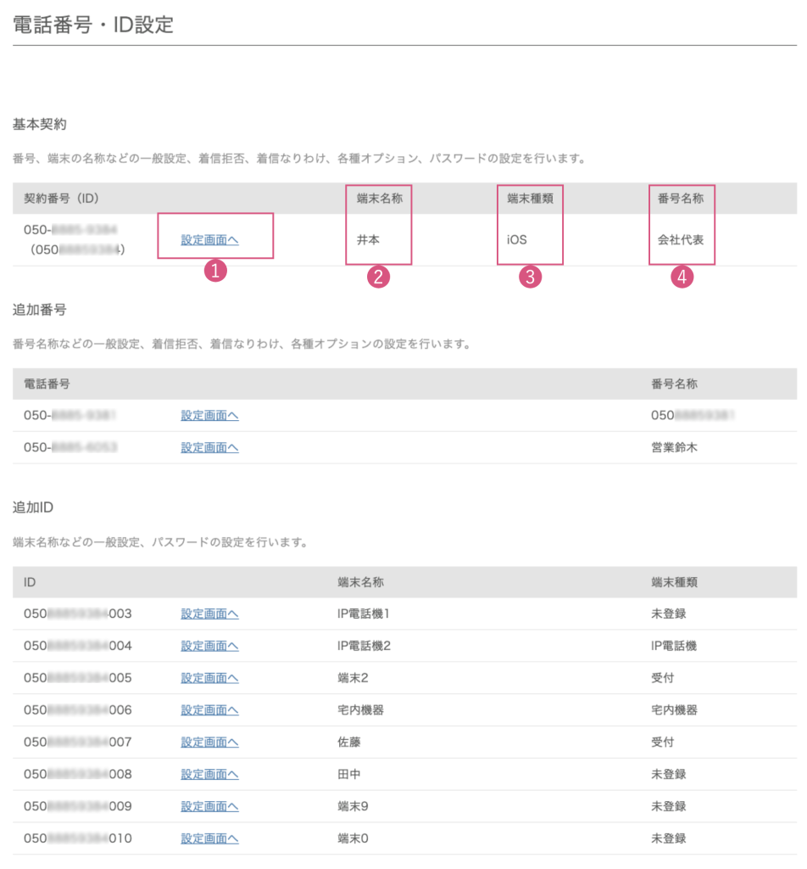The height and width of the screenshot is (869, 807).
Task: Select the 井本 terminal name cell
Action: coord(368,240)
